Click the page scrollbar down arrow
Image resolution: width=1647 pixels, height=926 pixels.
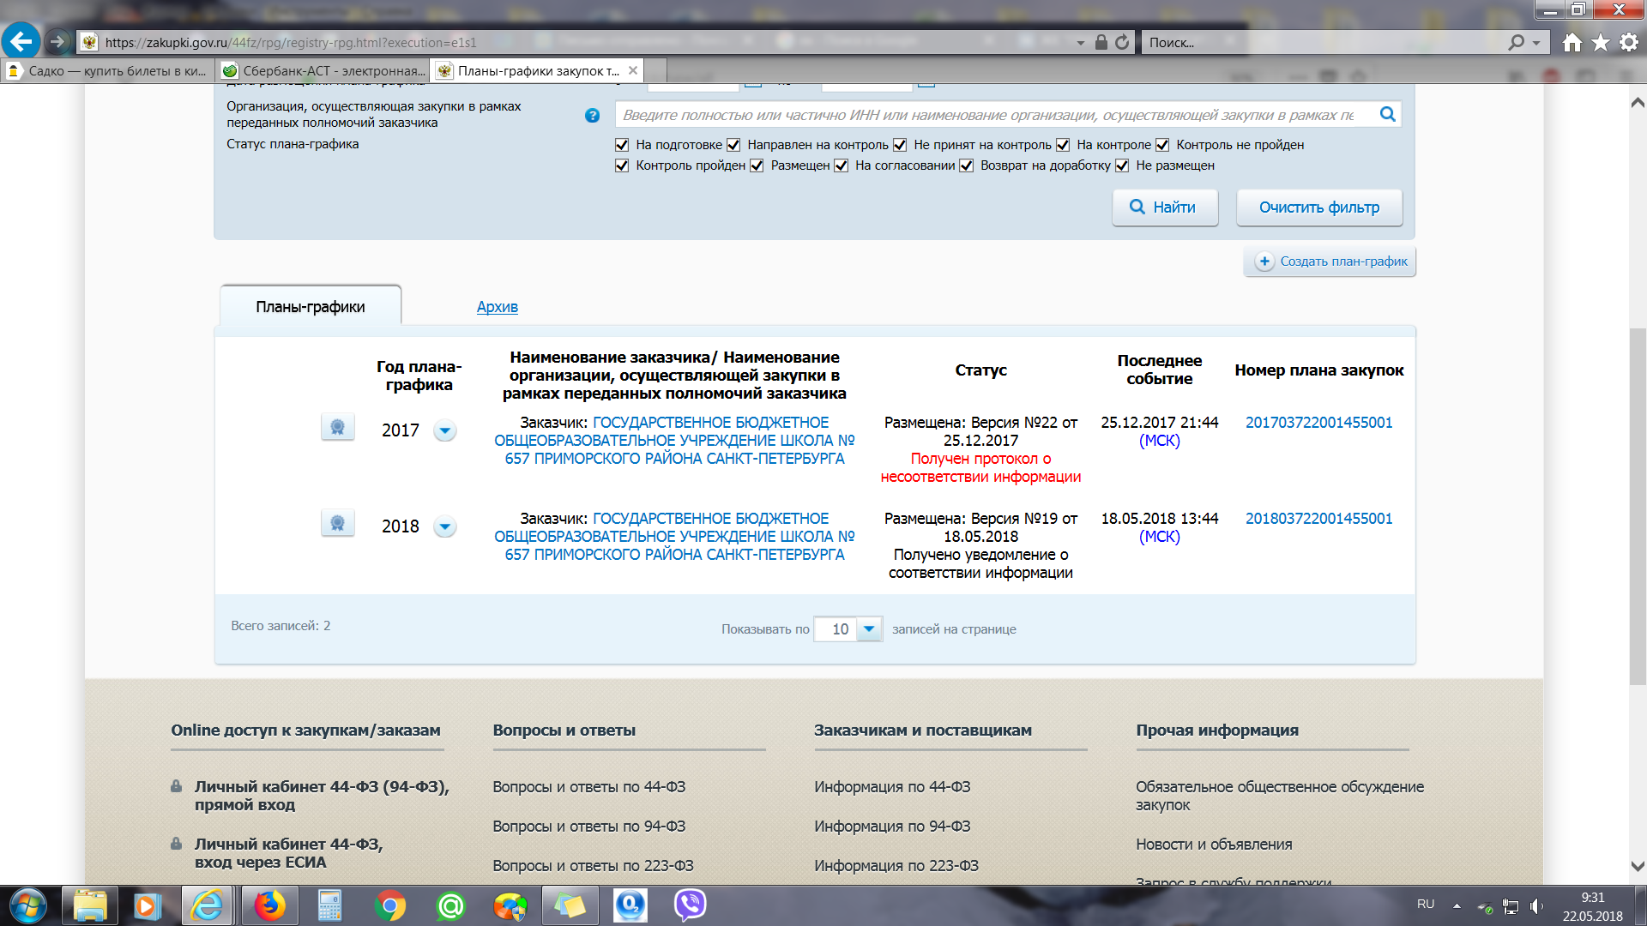(x=1638, y=867)
